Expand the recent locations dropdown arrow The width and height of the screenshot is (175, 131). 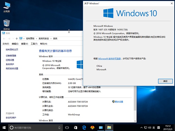pos(13,38)
